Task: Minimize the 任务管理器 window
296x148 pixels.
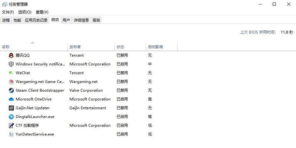Action: pyautogui.click(x=260, y=4)
